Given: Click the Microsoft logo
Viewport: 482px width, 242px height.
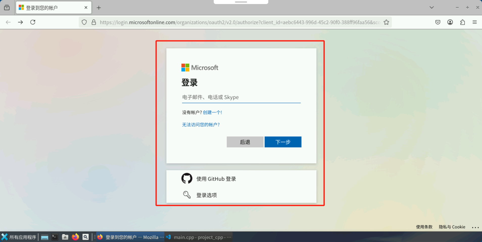Looking at the screenshot, I should click(200, 68).
